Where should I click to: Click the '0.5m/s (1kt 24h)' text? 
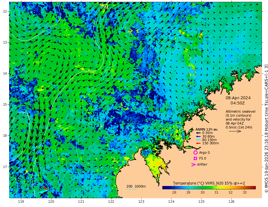[x=239, y=127]
